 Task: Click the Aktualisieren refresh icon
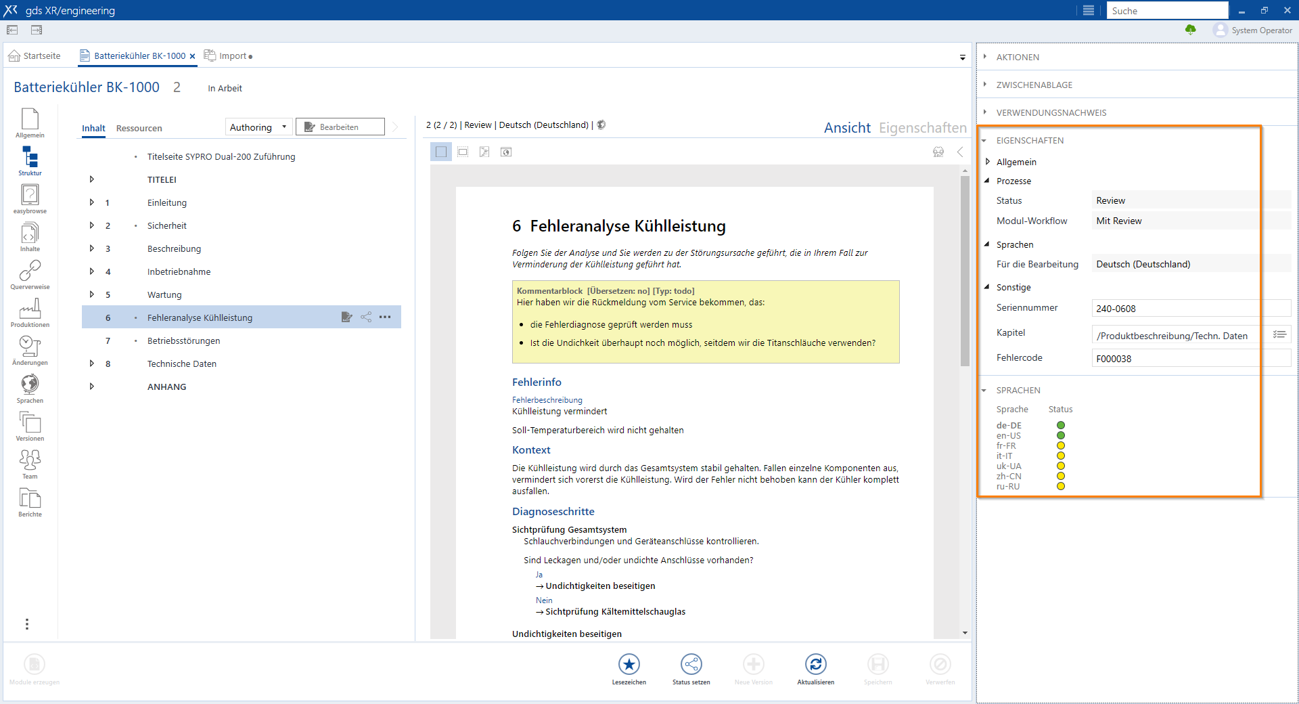(815, 665)
